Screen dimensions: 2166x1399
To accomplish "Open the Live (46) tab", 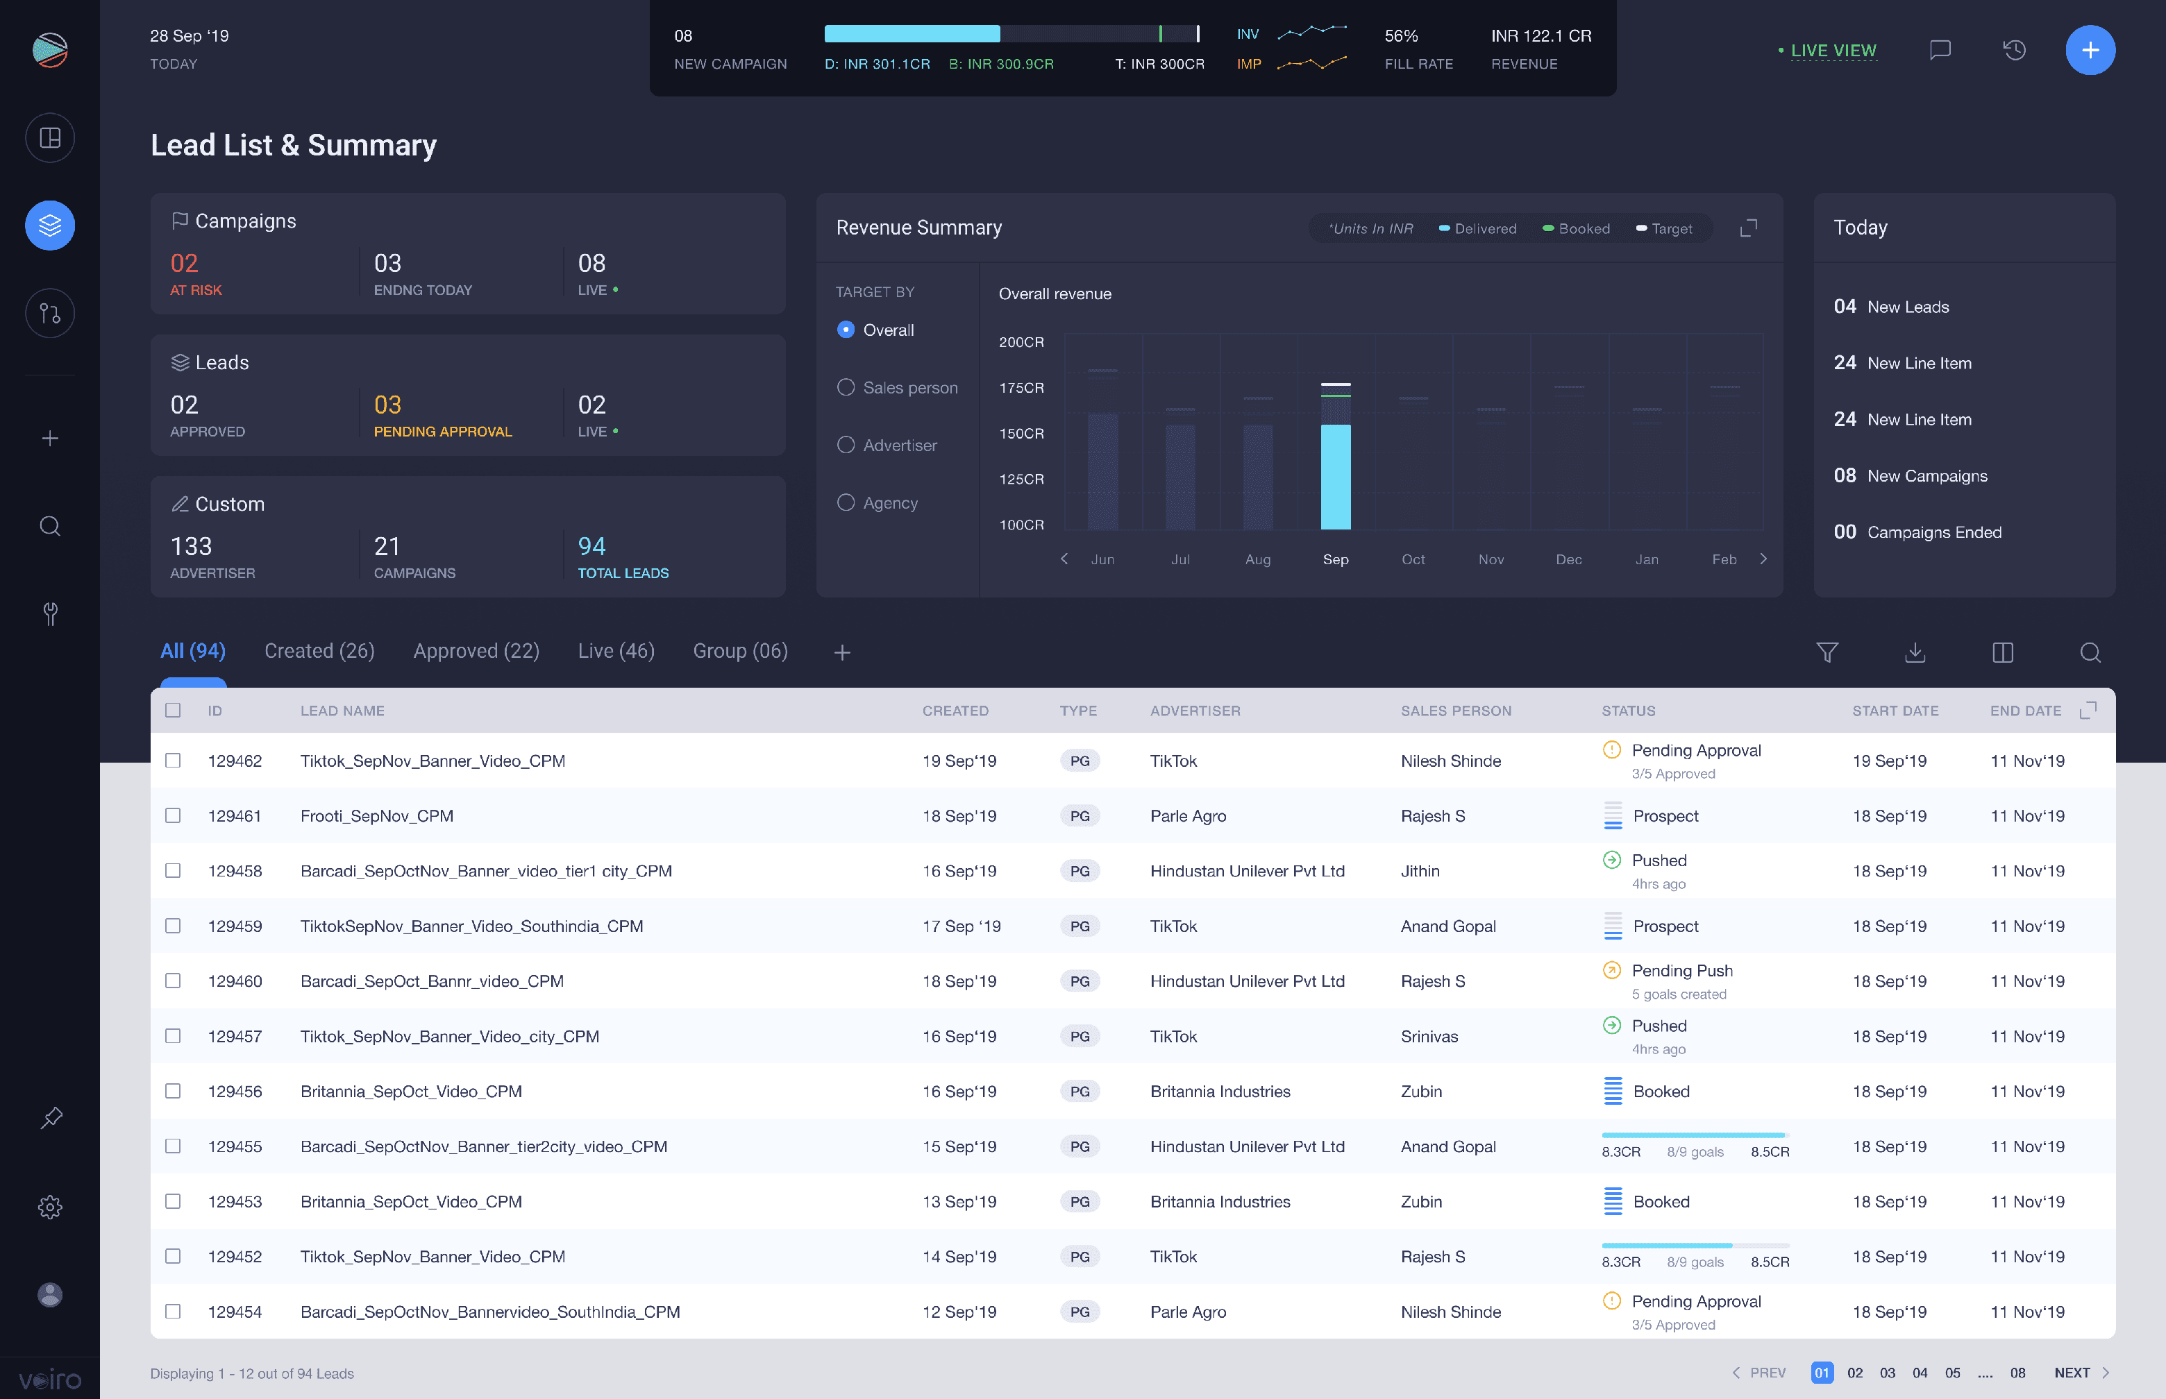I will [x=616, y=652].
